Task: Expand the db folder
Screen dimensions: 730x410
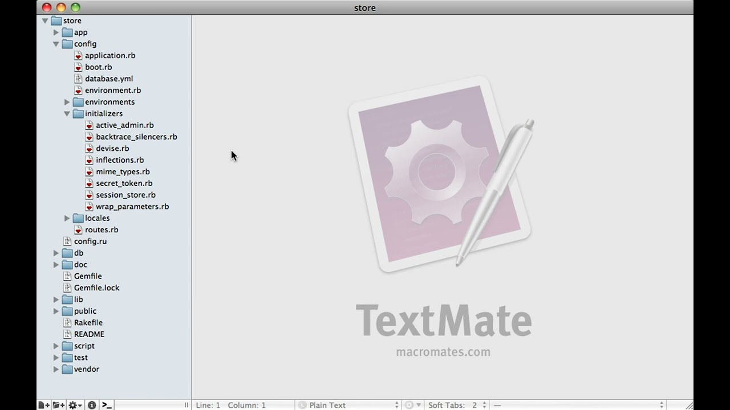Action: [x=56, y=253]
